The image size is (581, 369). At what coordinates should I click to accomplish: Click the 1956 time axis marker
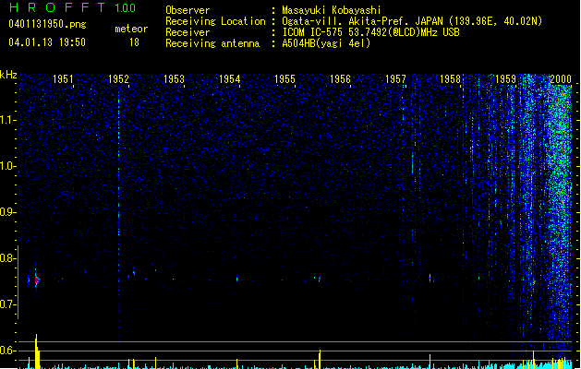tap(340, 79)
